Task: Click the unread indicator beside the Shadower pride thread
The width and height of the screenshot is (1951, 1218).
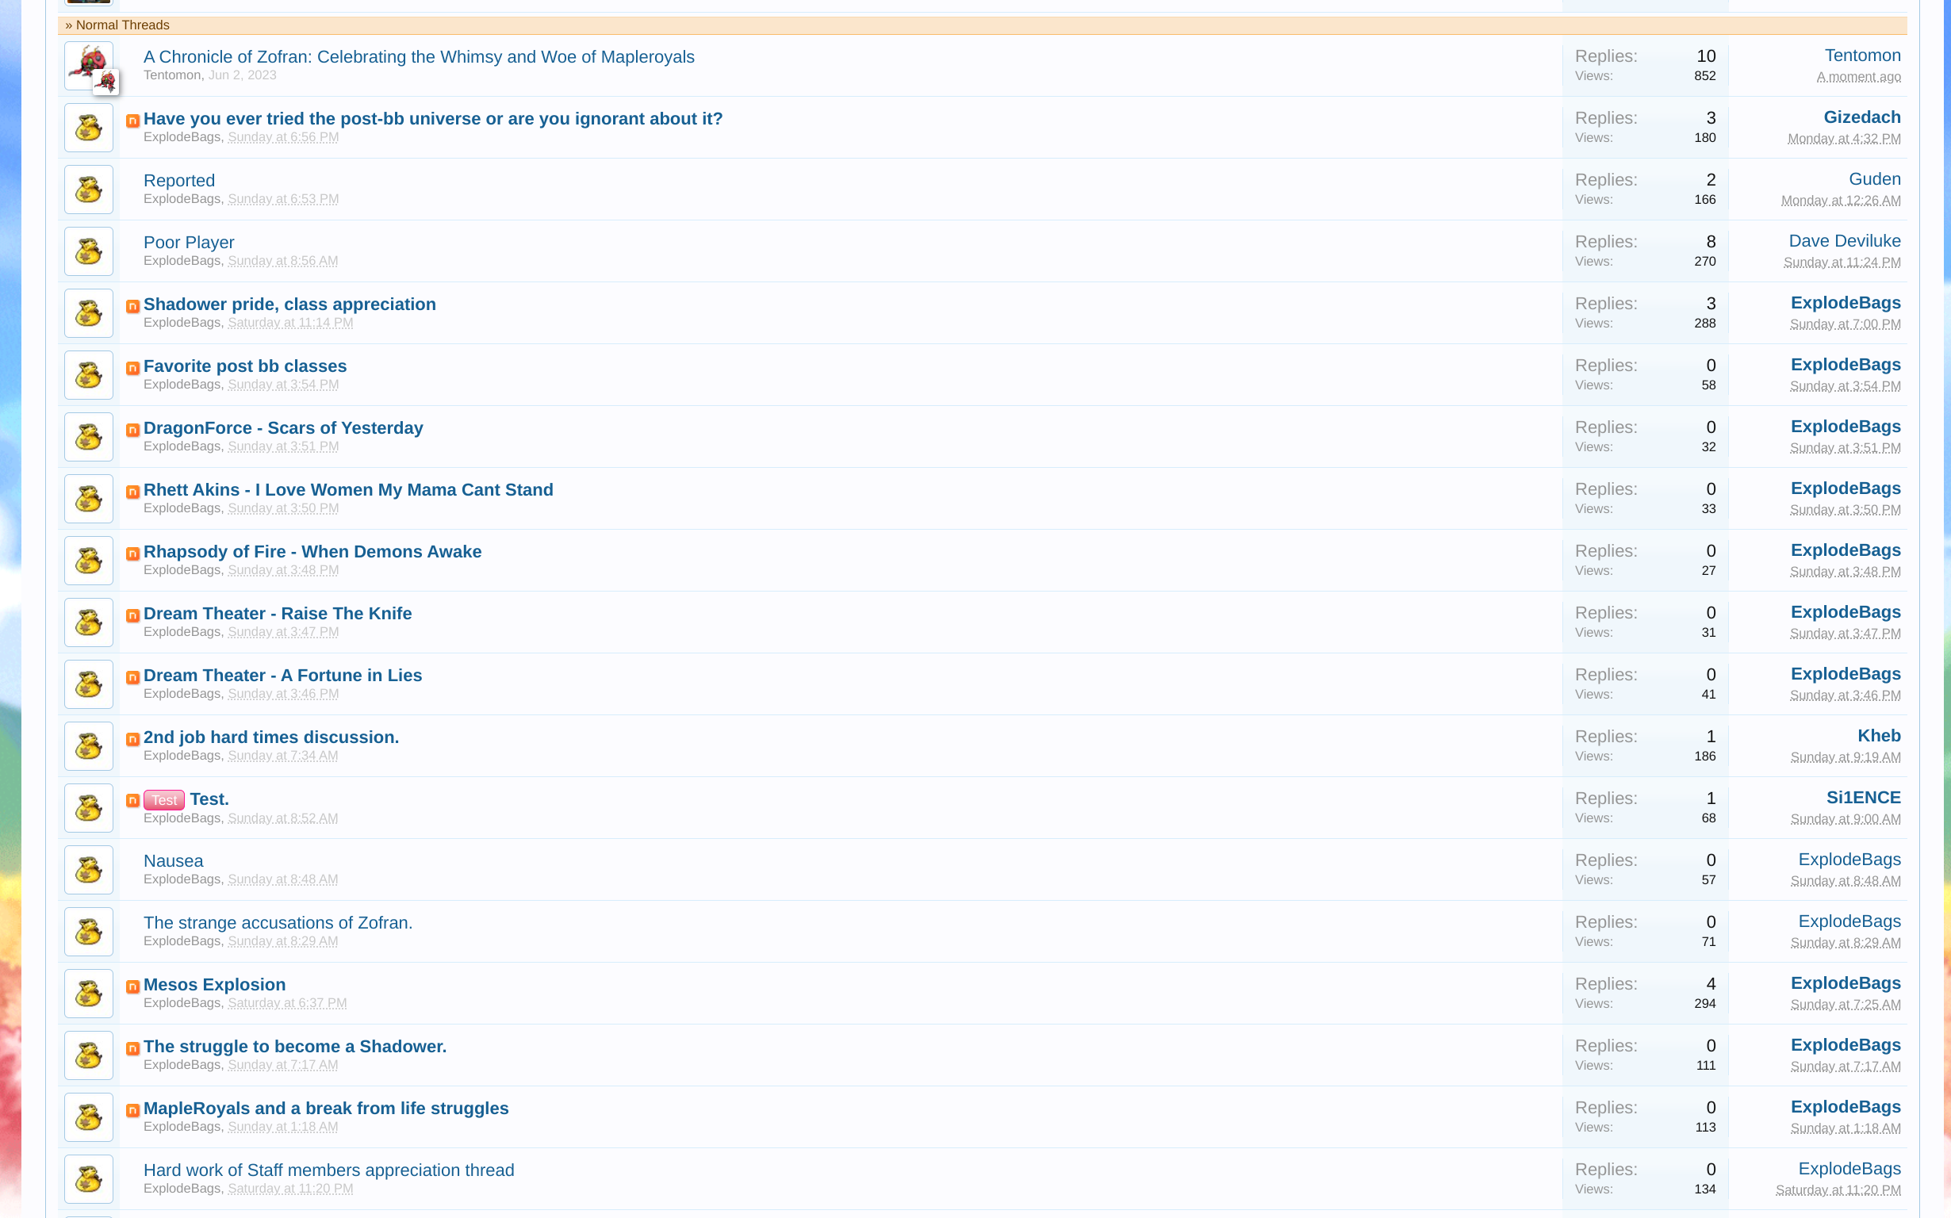Action: point(133,306)
